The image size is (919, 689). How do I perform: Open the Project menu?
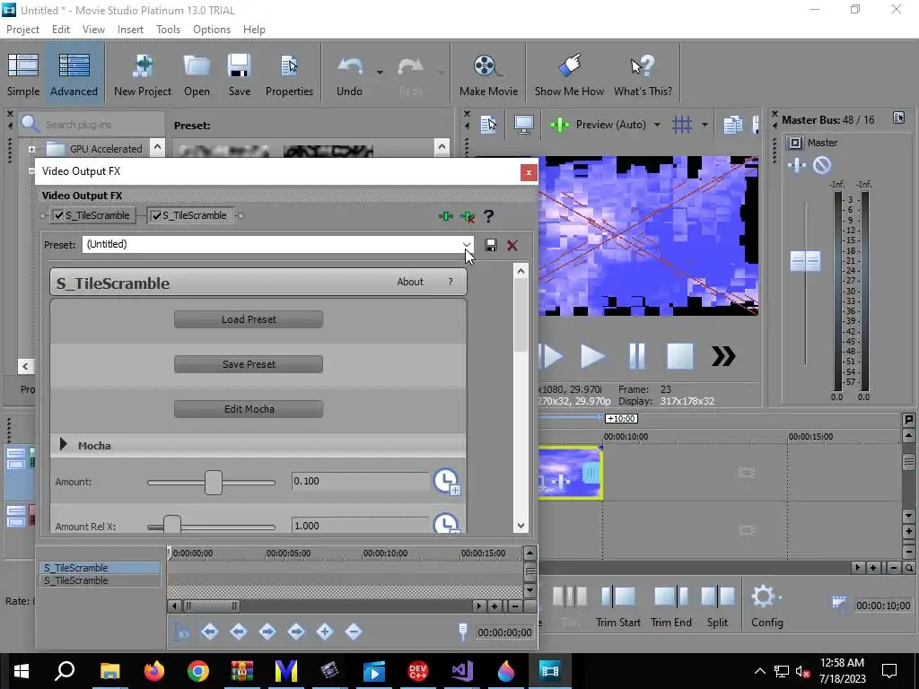click(x=22, y=30)
